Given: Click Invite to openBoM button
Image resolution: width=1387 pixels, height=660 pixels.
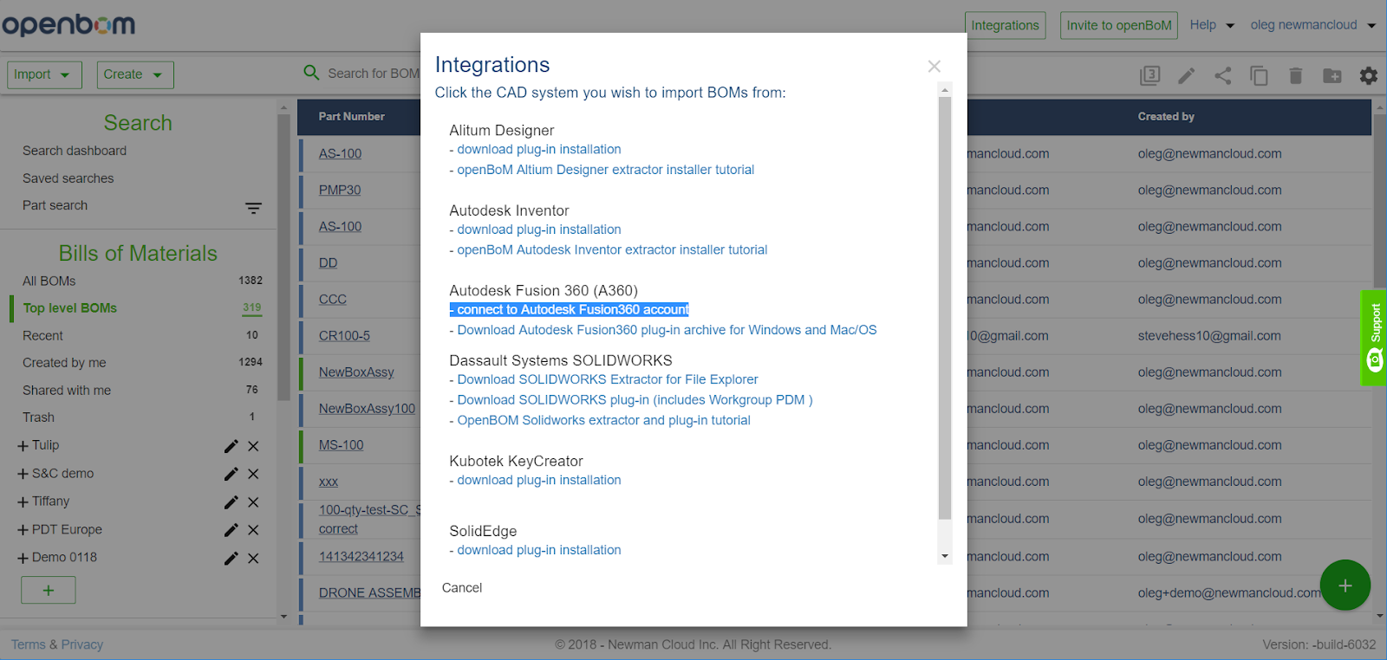Looking at the screenshot, I should click(x=1119, y=25).
